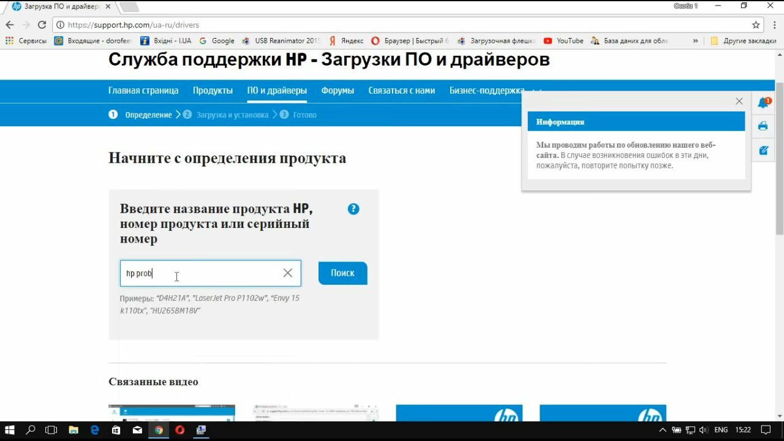The image size is (784, 441).
Task: Launch Microsoft Edge from taskbar
Action: (94, 430)
